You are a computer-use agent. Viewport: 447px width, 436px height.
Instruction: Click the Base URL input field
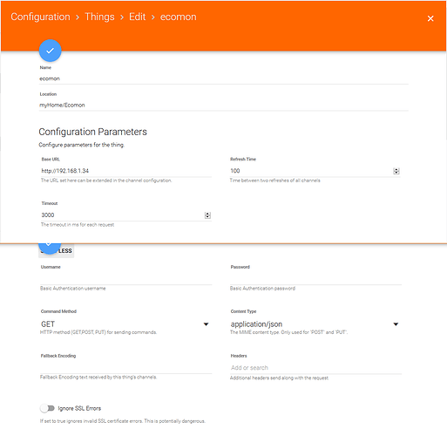click(x=126, y=171)
